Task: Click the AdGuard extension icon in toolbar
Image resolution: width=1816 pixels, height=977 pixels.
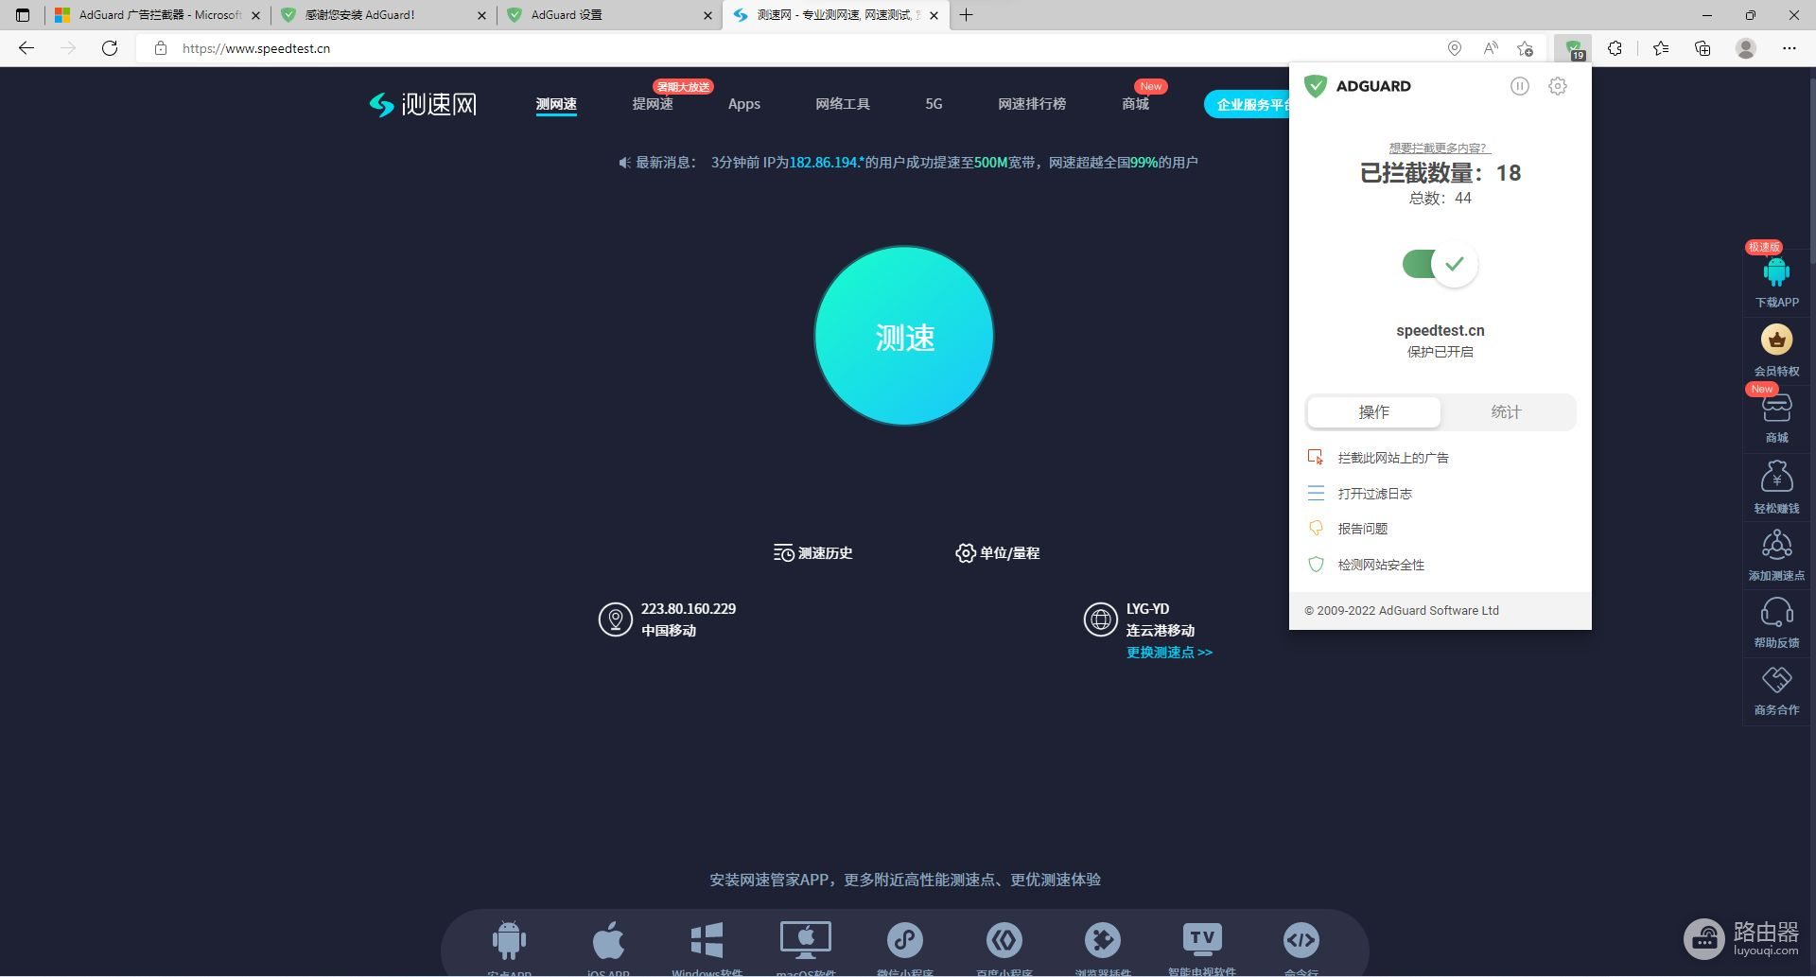Action: point(1573,48)
